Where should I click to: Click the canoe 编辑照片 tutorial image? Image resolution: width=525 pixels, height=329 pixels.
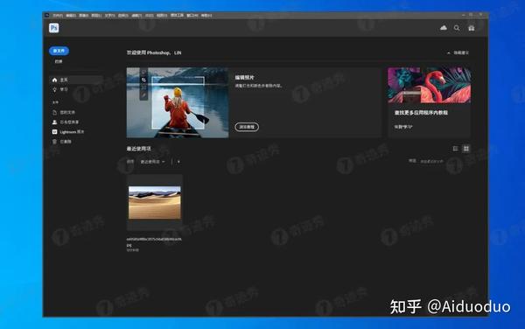(x=178, y=102)
